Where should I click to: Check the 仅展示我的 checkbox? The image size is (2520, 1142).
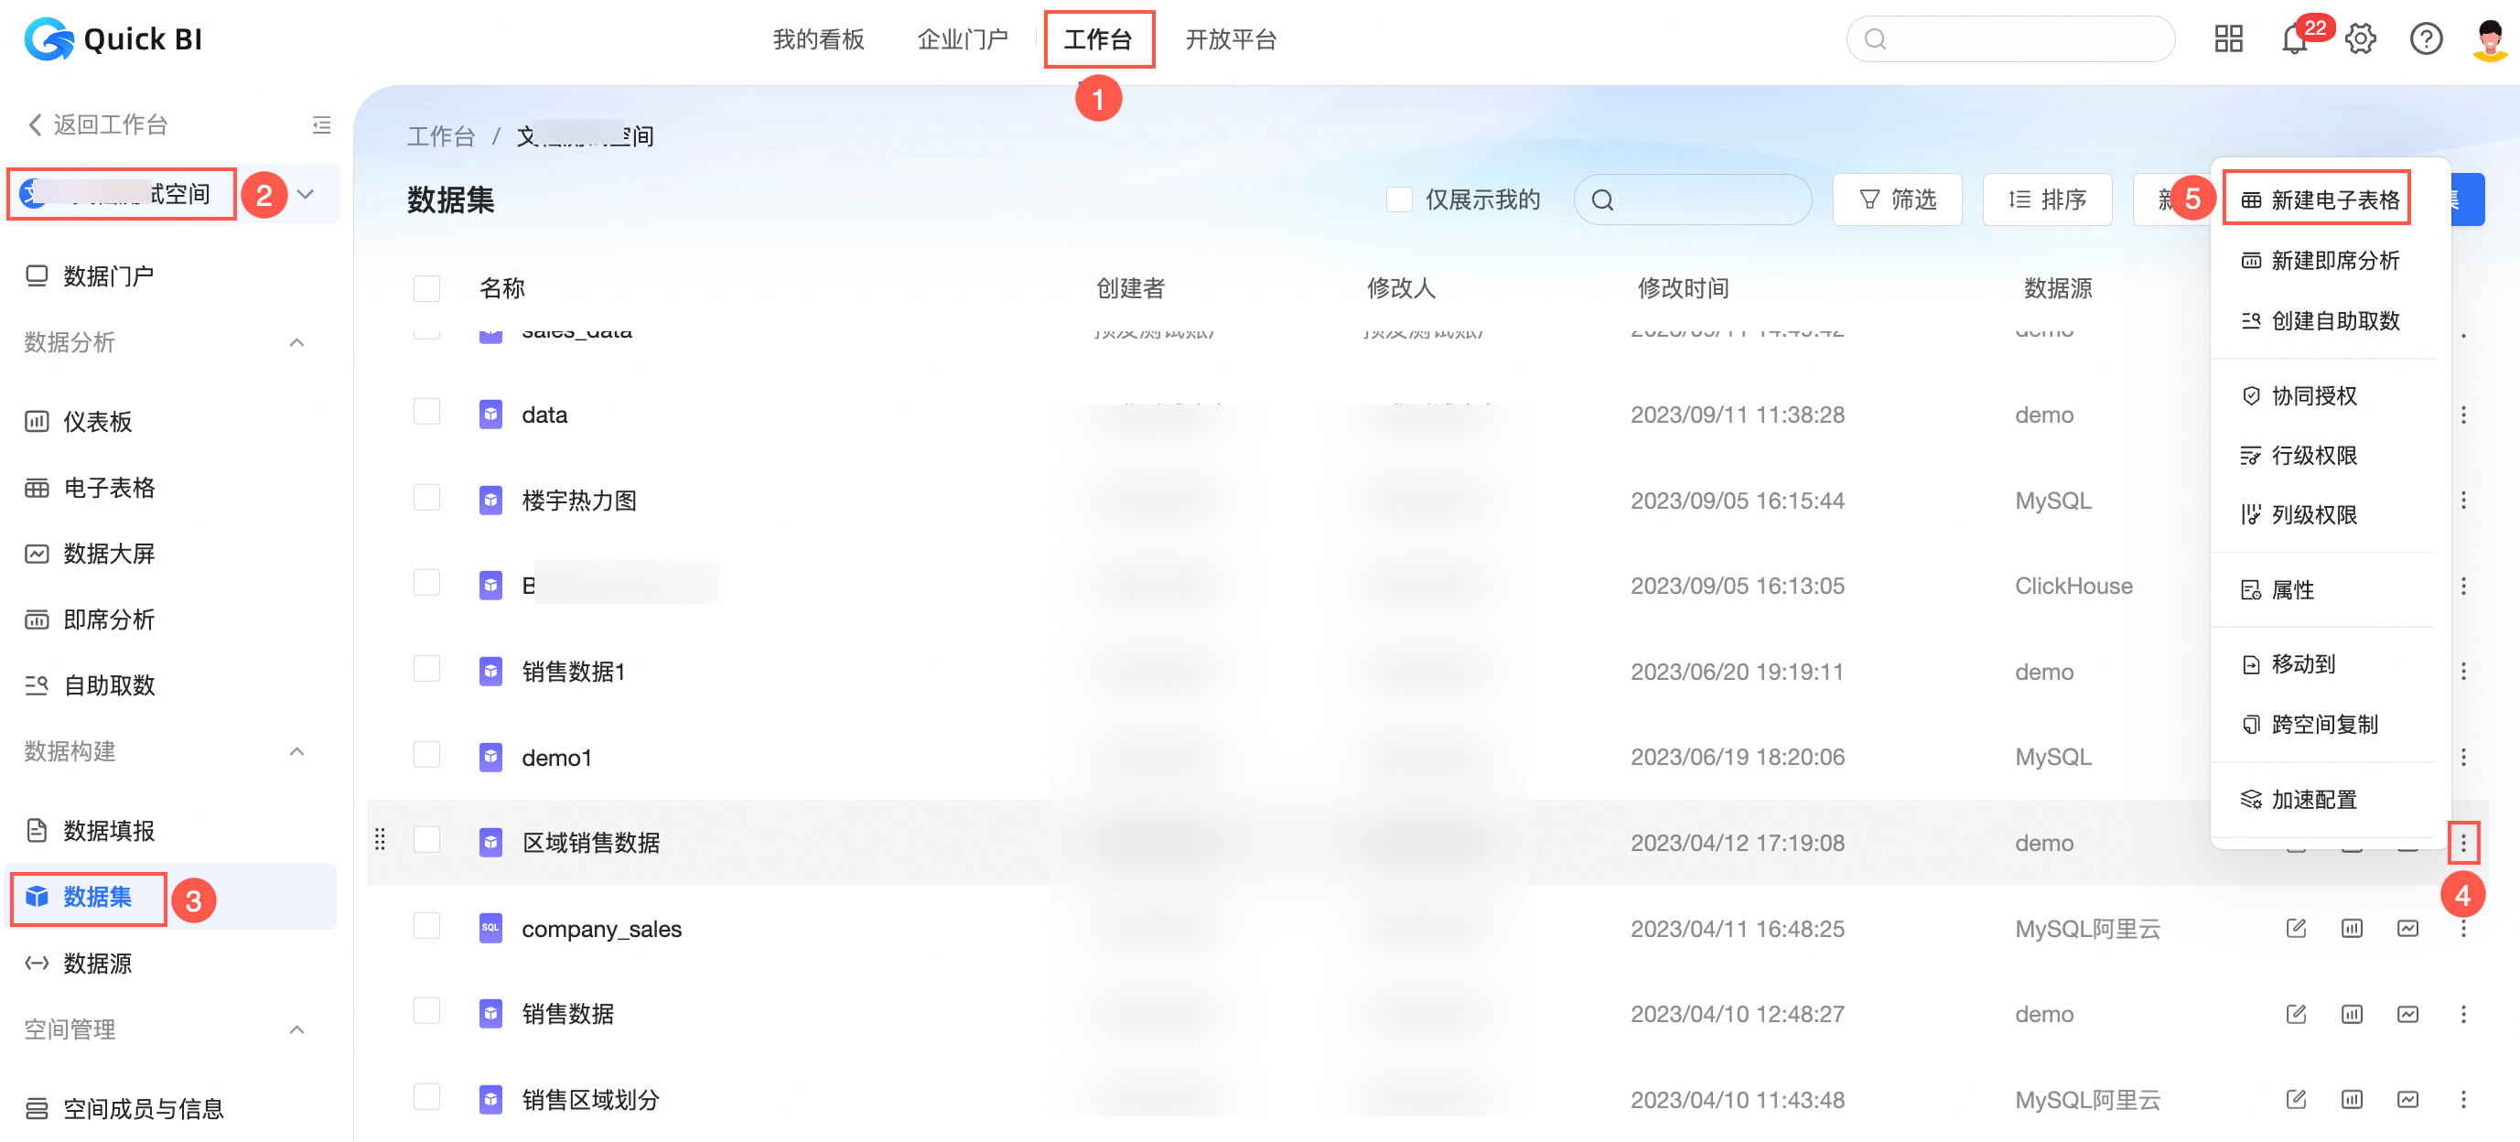1399,199
